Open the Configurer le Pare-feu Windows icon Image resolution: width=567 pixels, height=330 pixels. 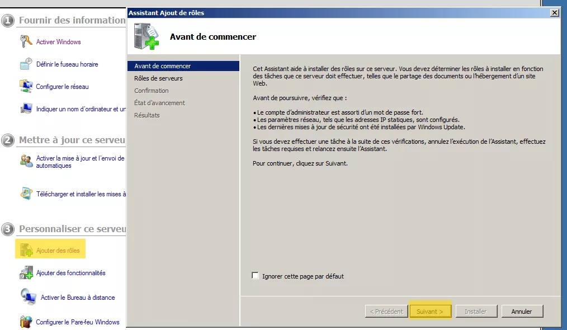26,322
